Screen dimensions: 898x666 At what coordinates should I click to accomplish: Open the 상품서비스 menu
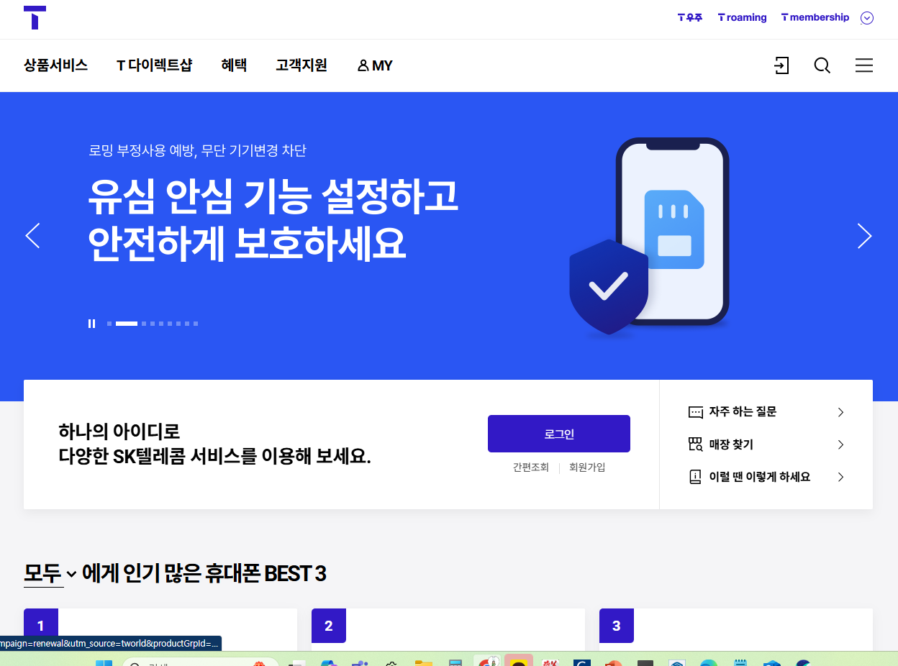click(55, 65)
